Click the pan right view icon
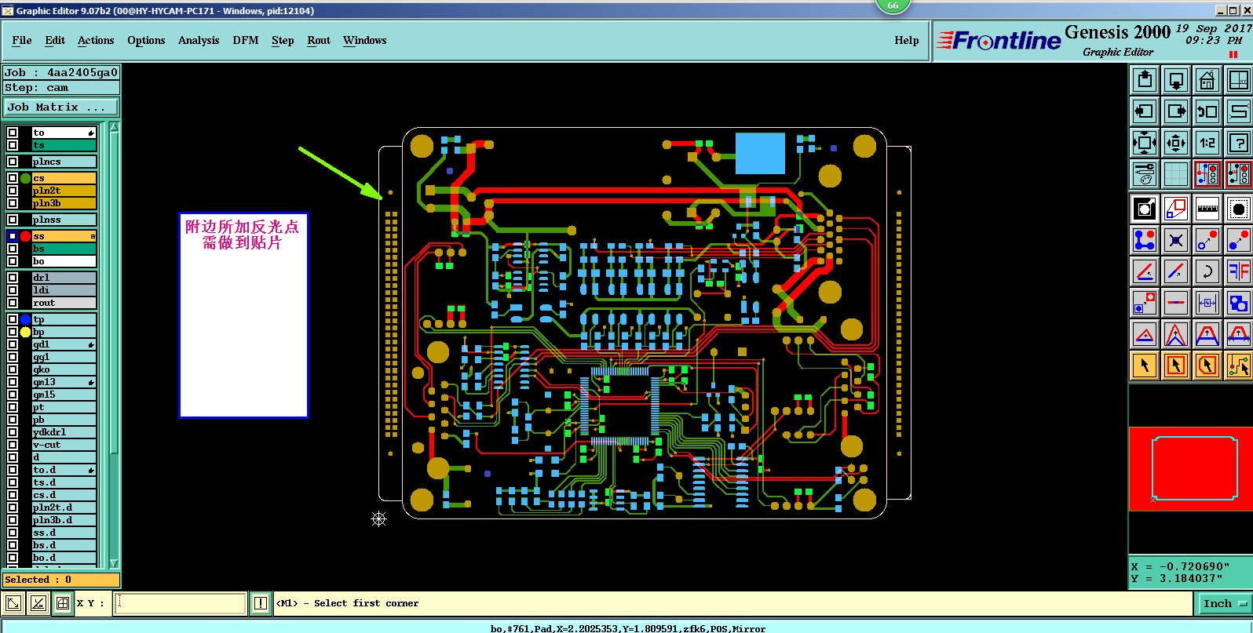Screen dimensions: 1253x633 point(1176,111)
